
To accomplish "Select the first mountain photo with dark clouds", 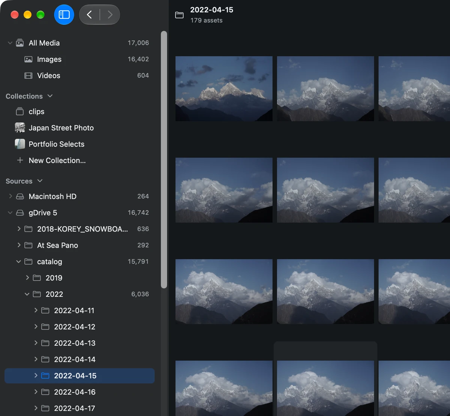I will point(224,88).
